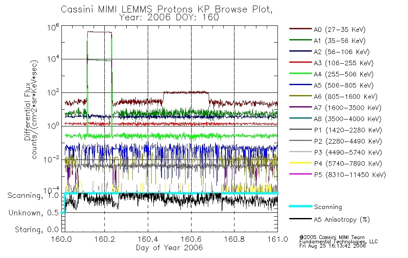The height and width of the screenshot is (258, 408).
Task: Click the blue A5 legend line swatch
Action: point(301,85)
